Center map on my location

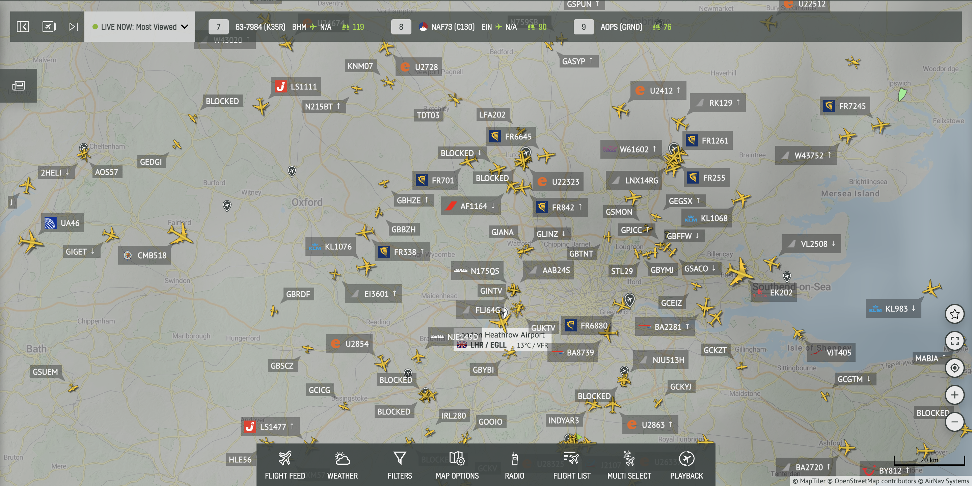tap(955, 368)
